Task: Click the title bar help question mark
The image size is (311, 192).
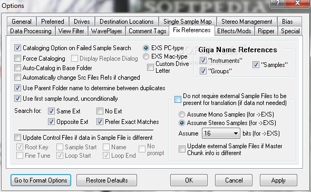Action: (x=278, y=3)
